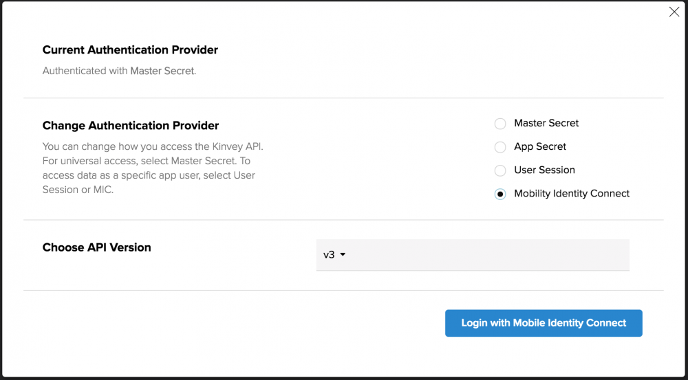Click the Choose API Version label
688x380 pixels.
point(96,247)
